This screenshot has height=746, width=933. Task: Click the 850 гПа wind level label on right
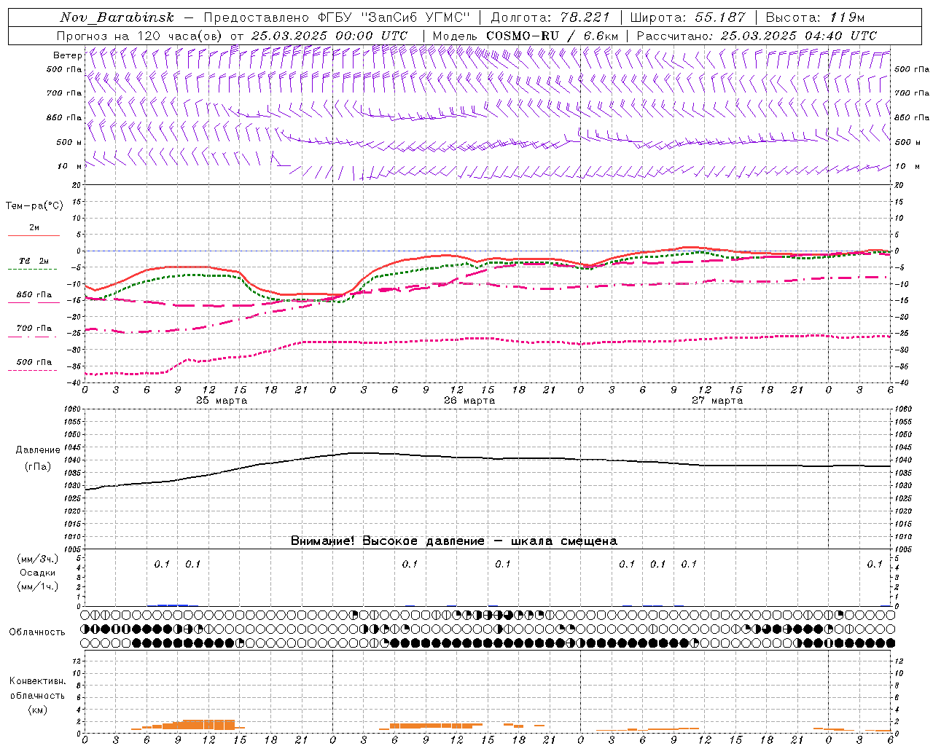(x=912, y=117)
